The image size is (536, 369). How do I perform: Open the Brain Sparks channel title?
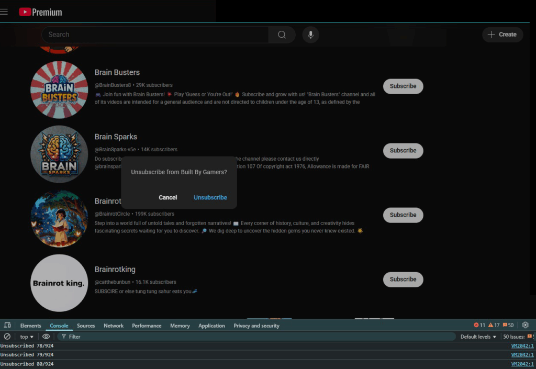click(116, 137)
